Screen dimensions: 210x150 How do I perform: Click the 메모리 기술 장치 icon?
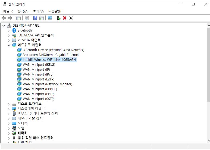[x=14, y=118]
